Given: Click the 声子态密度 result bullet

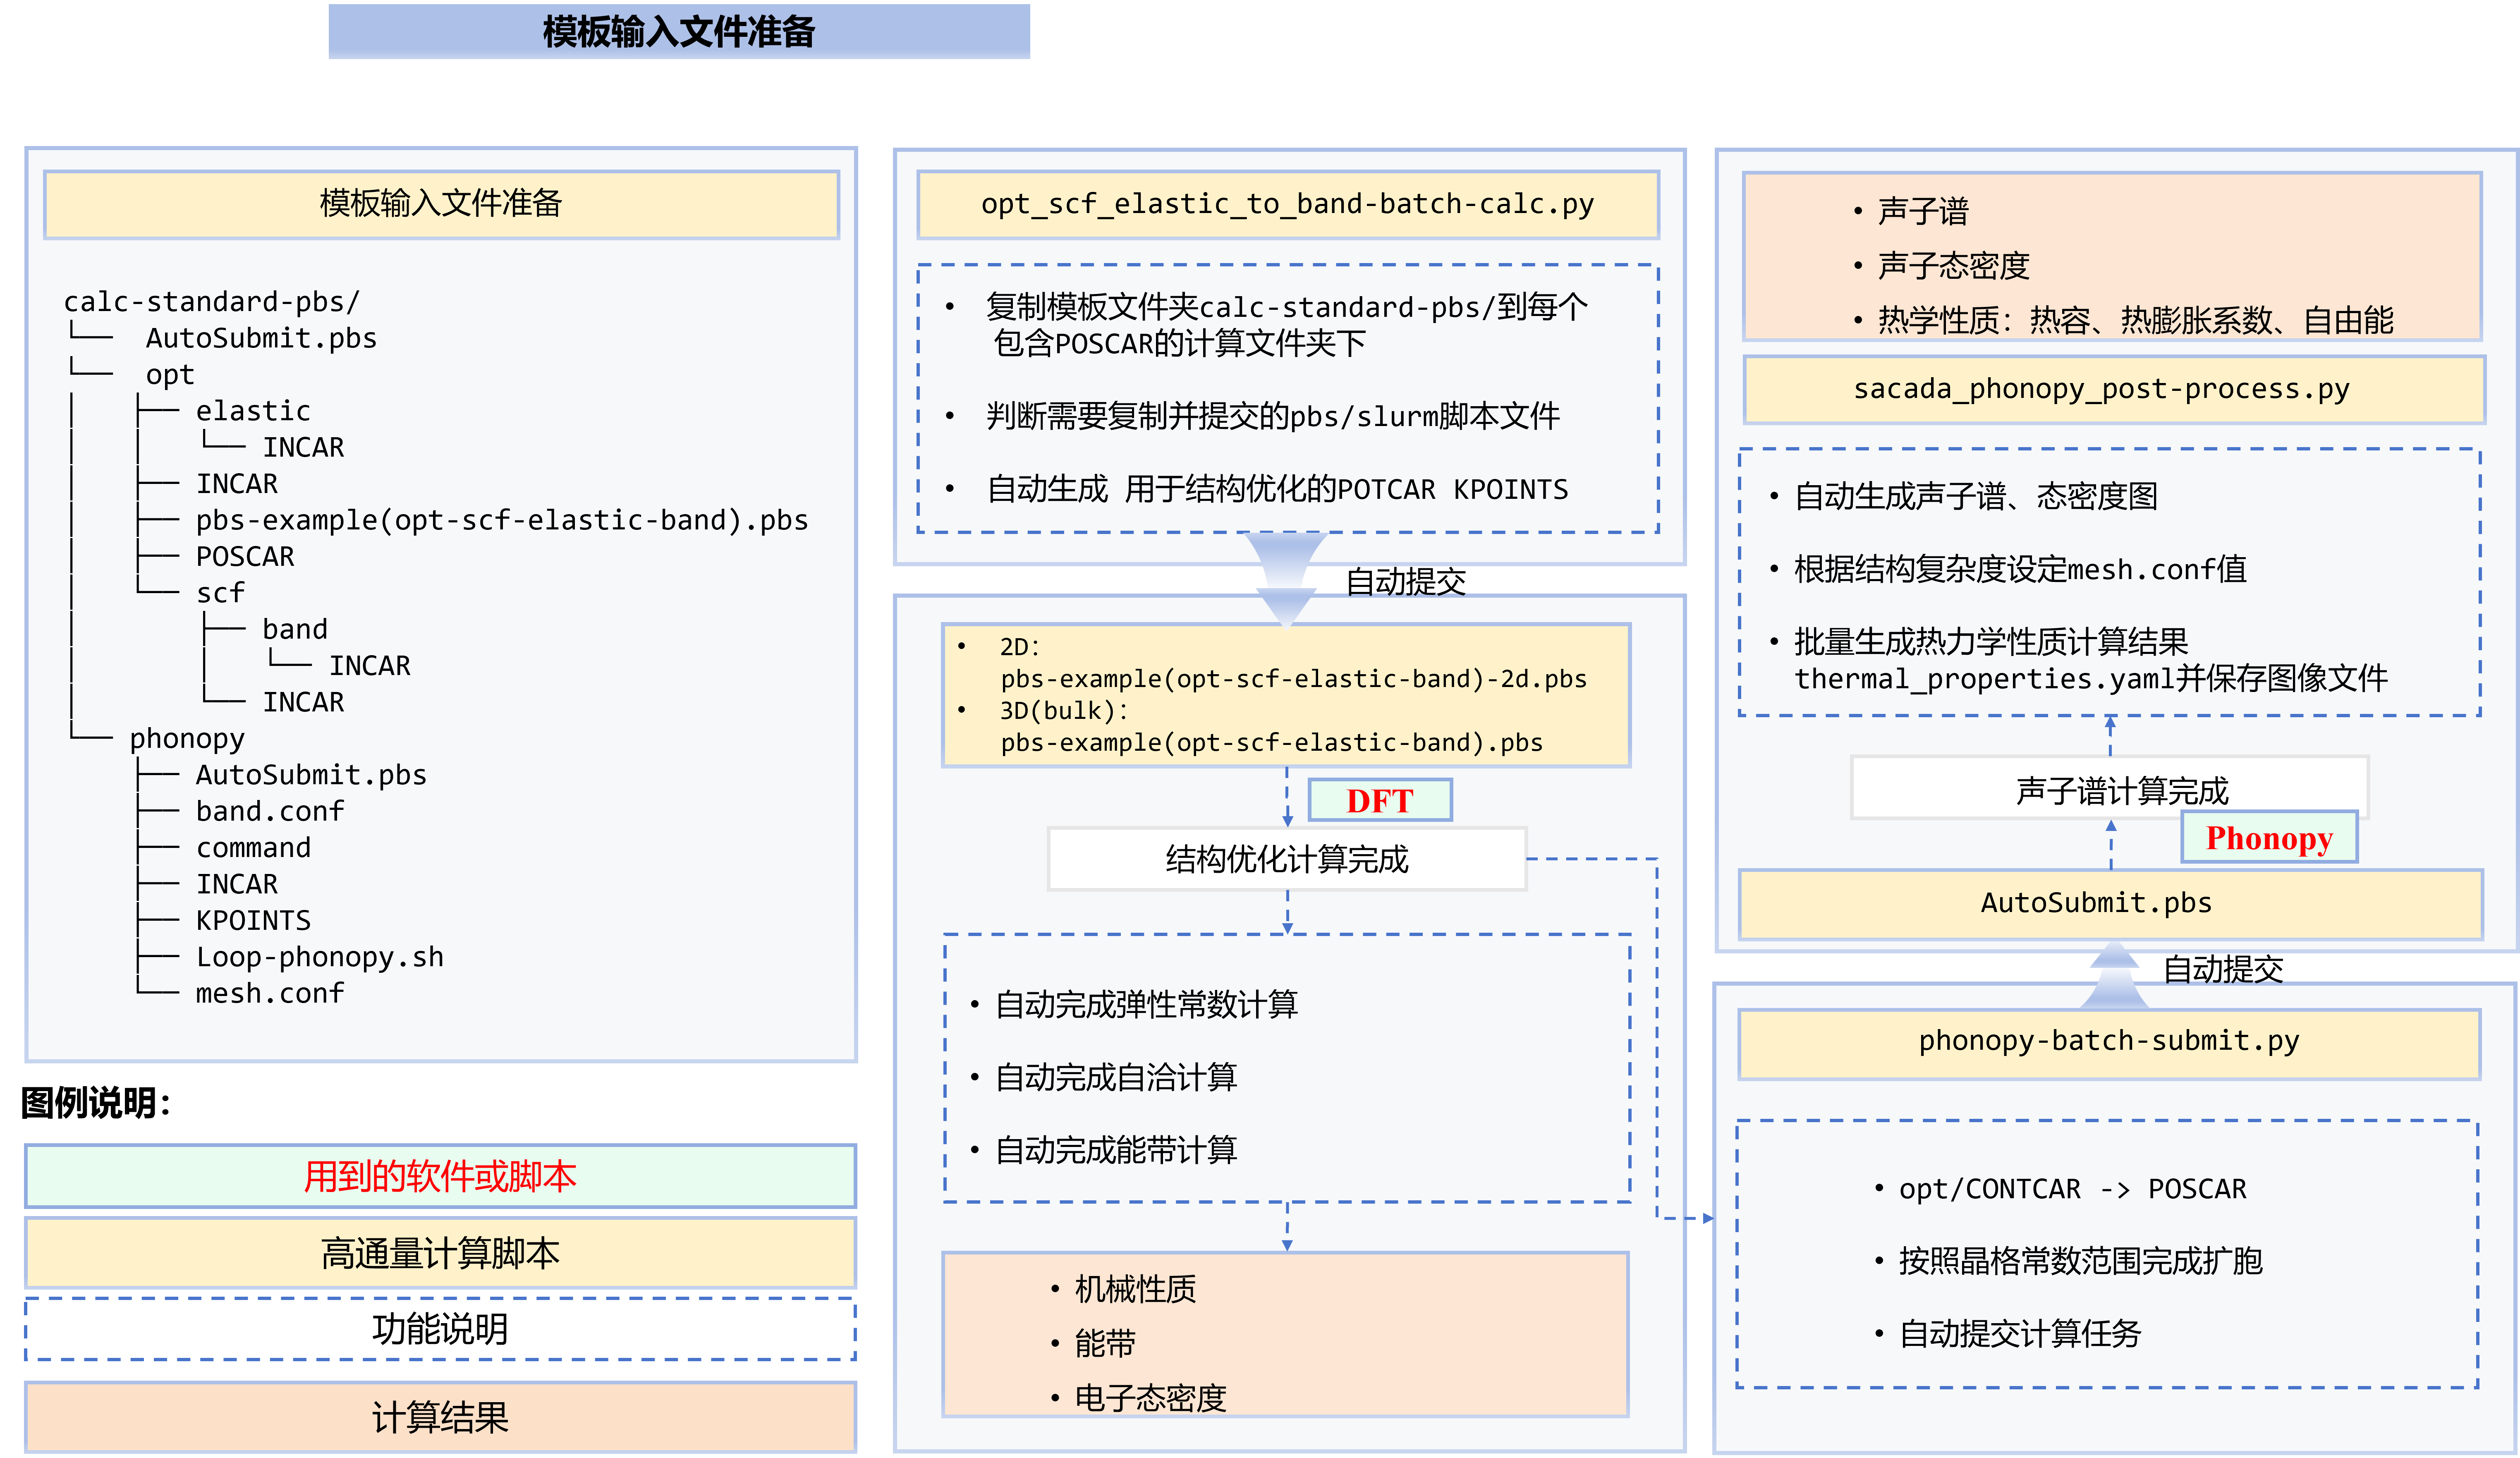Looking at the screenshot, I should tap(1953, 266).
